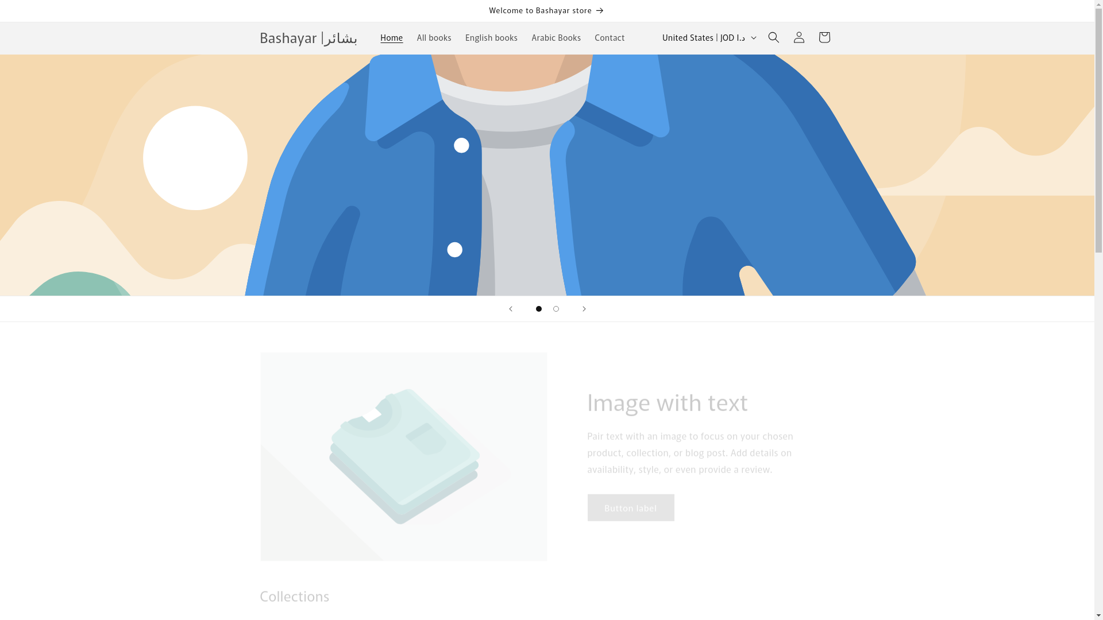Image resolution: width=1103 pixels, height=620 pixels.
Task: Open the Home menu item
Action: coord(391,38)
